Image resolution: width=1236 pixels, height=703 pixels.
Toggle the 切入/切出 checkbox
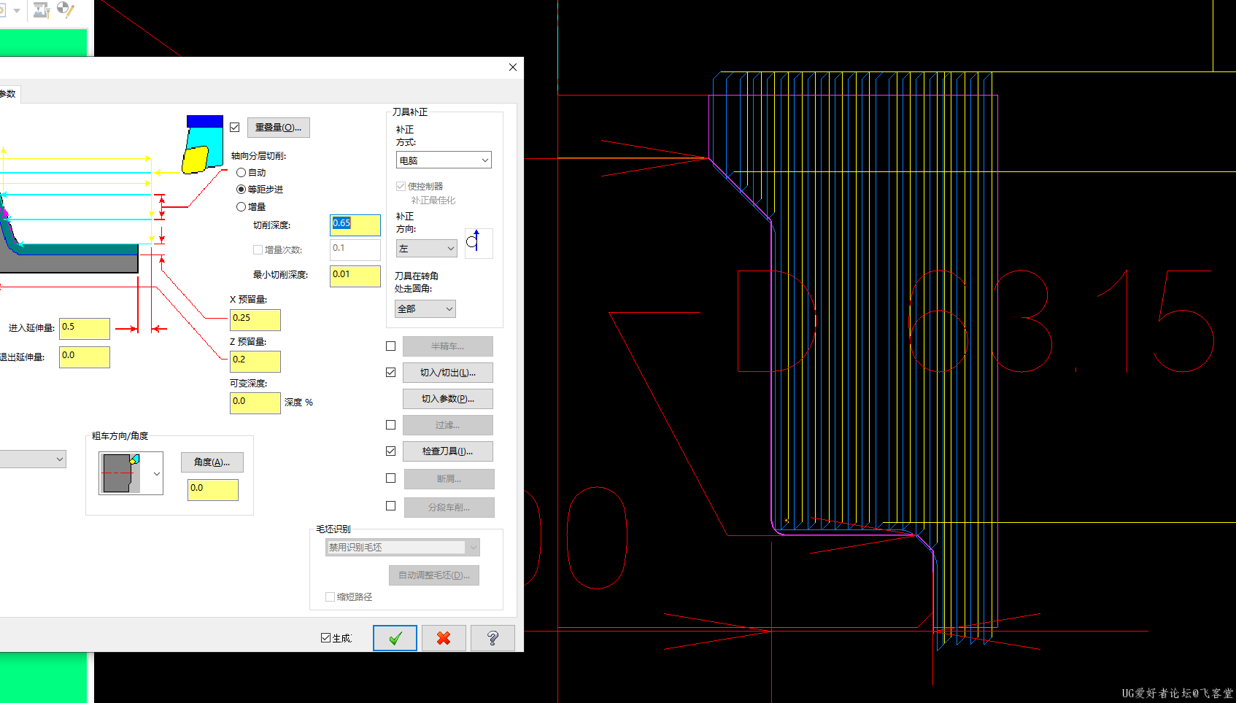391,373
